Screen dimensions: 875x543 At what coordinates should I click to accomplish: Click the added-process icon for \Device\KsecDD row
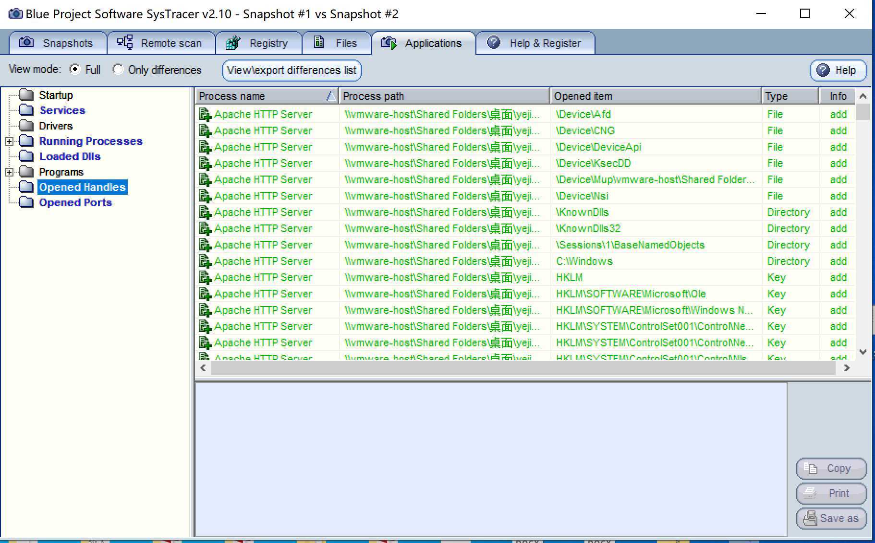205,164
